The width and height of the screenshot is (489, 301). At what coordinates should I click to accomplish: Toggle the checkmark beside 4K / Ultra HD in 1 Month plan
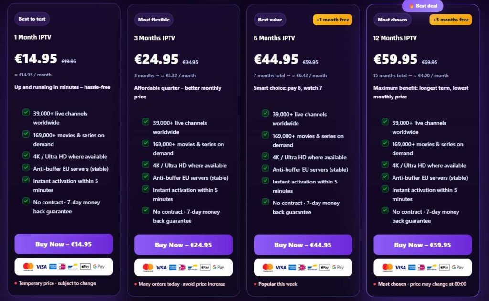point(26,156)
